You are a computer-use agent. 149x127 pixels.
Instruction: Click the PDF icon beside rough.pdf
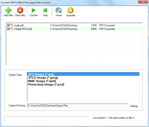pyautogui.click(x=12, y=25)
